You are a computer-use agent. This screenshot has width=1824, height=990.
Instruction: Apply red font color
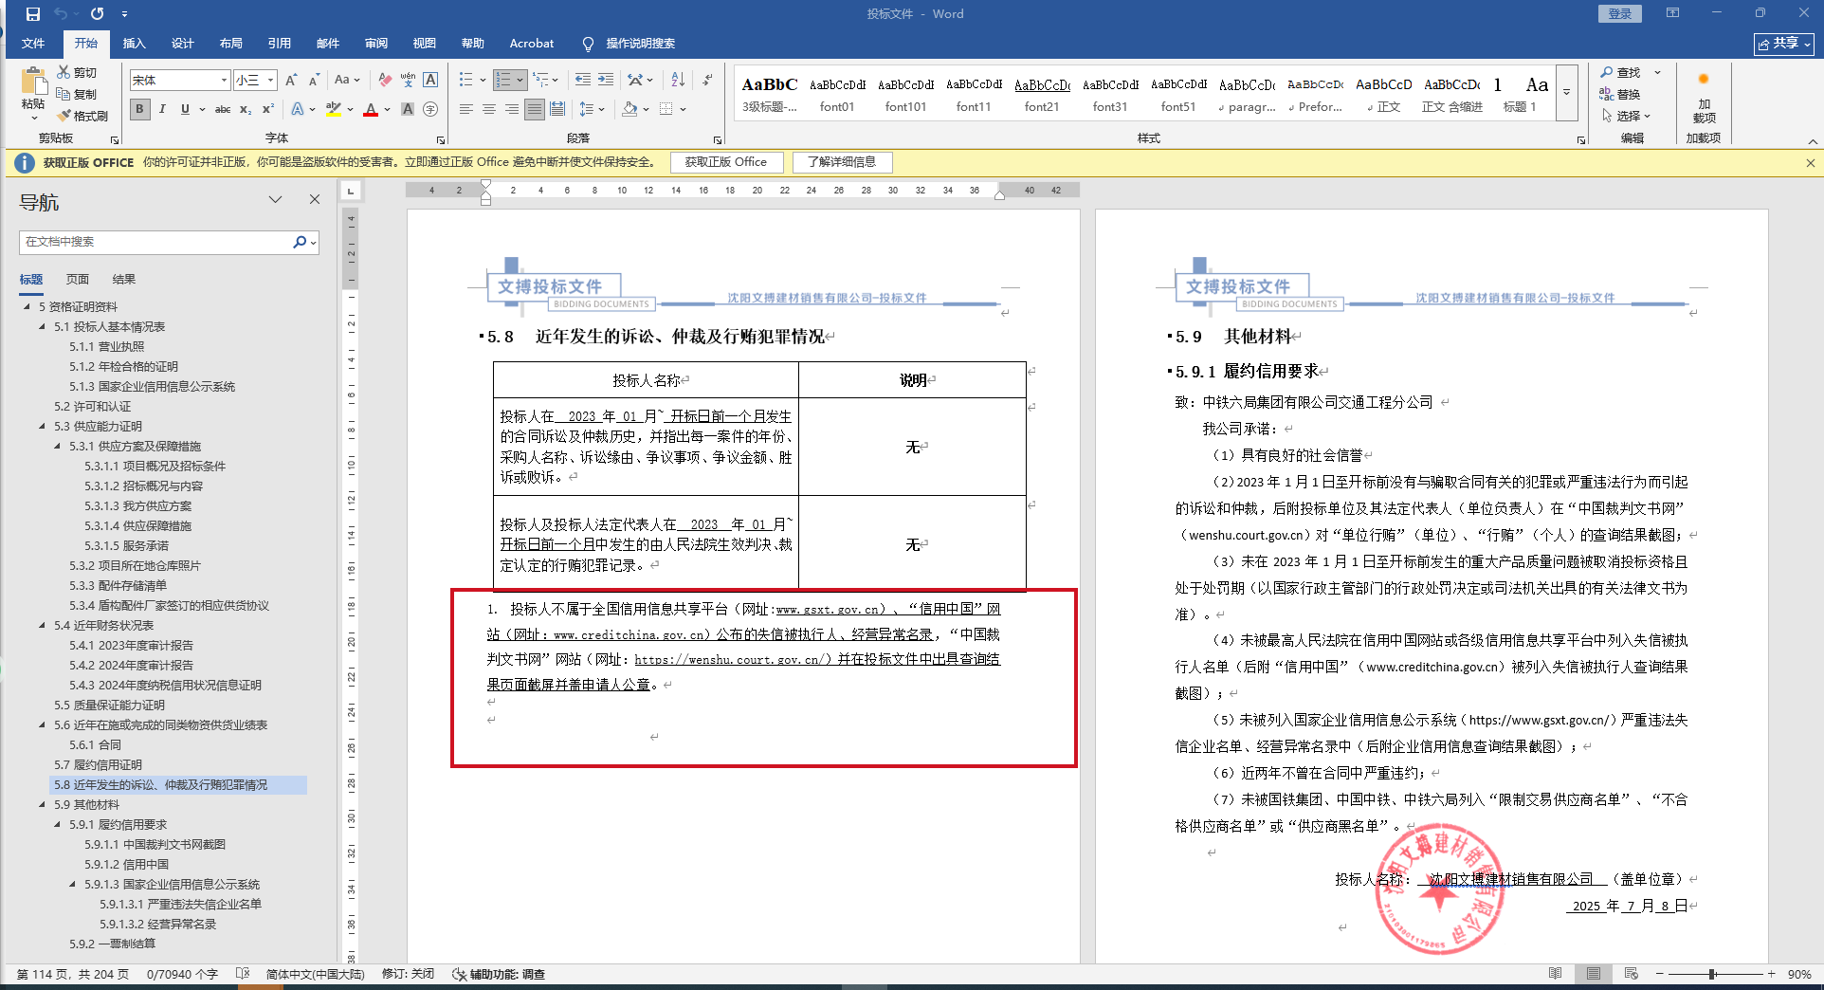click(x=371, y=109)
